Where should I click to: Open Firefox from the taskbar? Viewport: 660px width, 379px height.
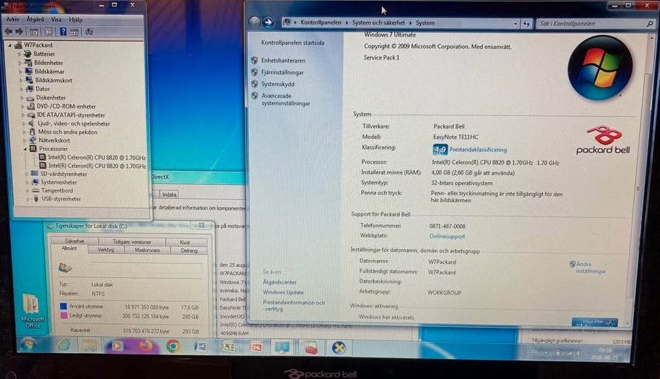pyautogui.click(x=145, y=346)
